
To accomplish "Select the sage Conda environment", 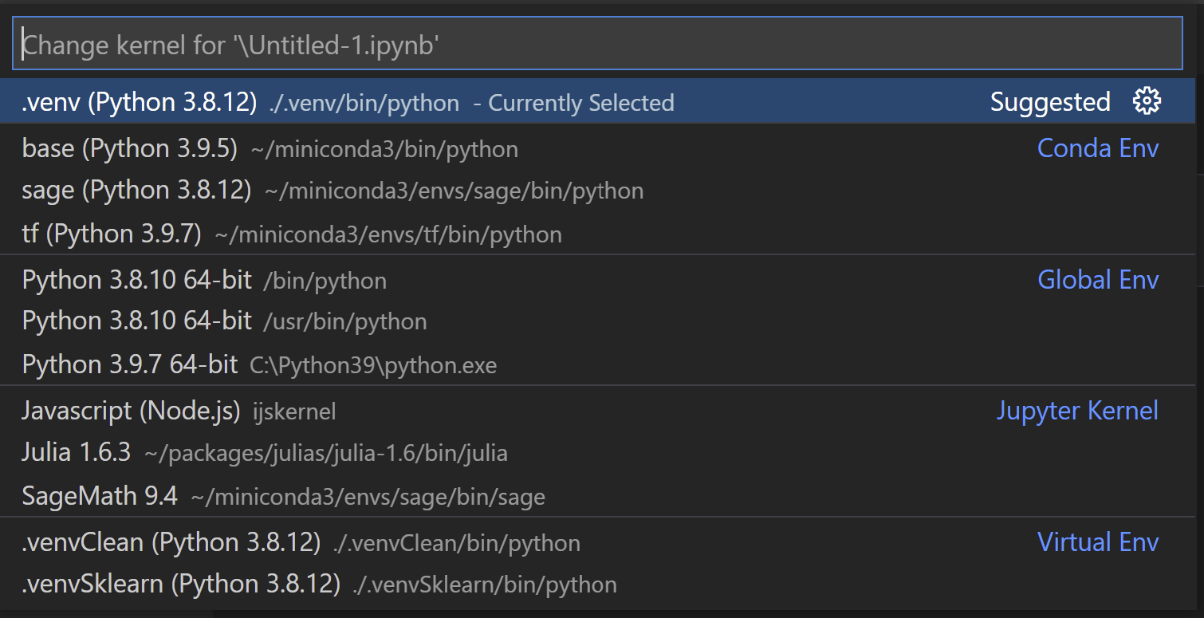I will [x=112, y=191].
